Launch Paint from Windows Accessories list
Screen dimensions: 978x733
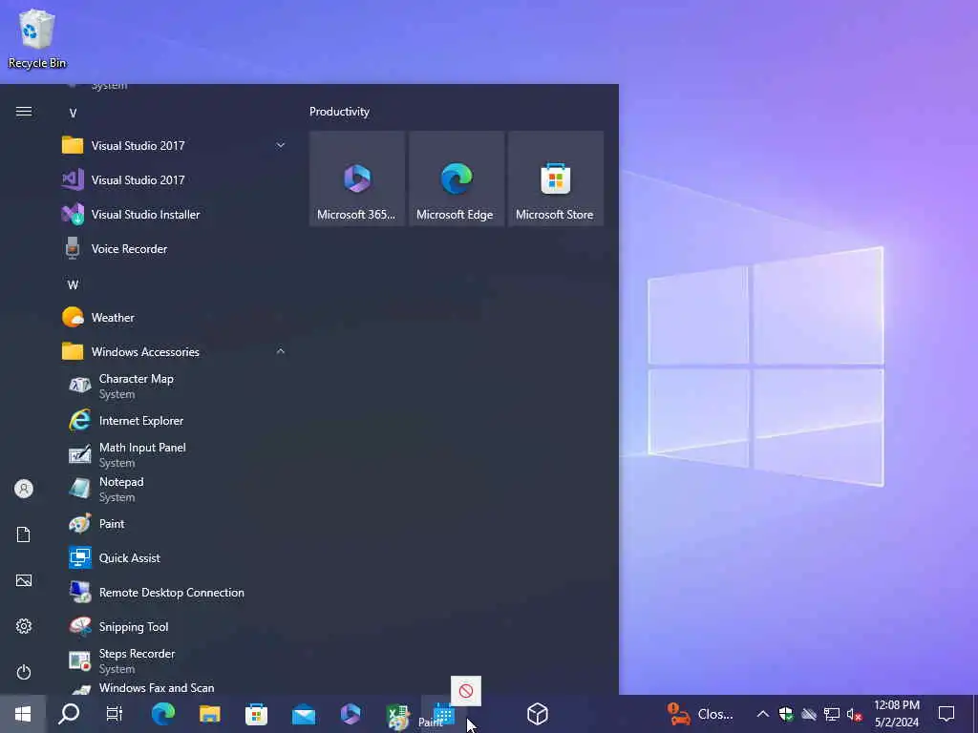coord(174,524)
